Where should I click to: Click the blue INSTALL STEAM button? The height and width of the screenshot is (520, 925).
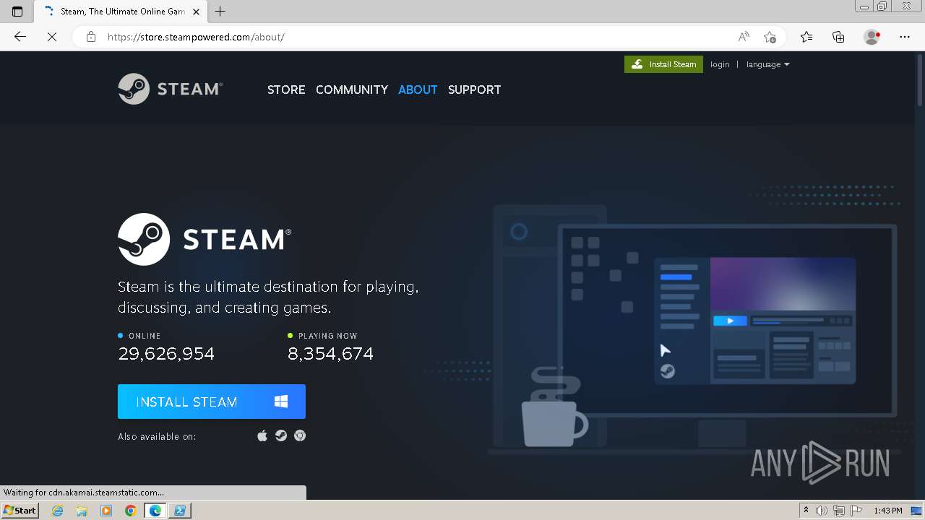point(212,402)
